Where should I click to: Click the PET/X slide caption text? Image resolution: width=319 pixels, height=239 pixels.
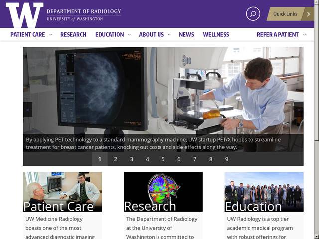coord(153,143)
